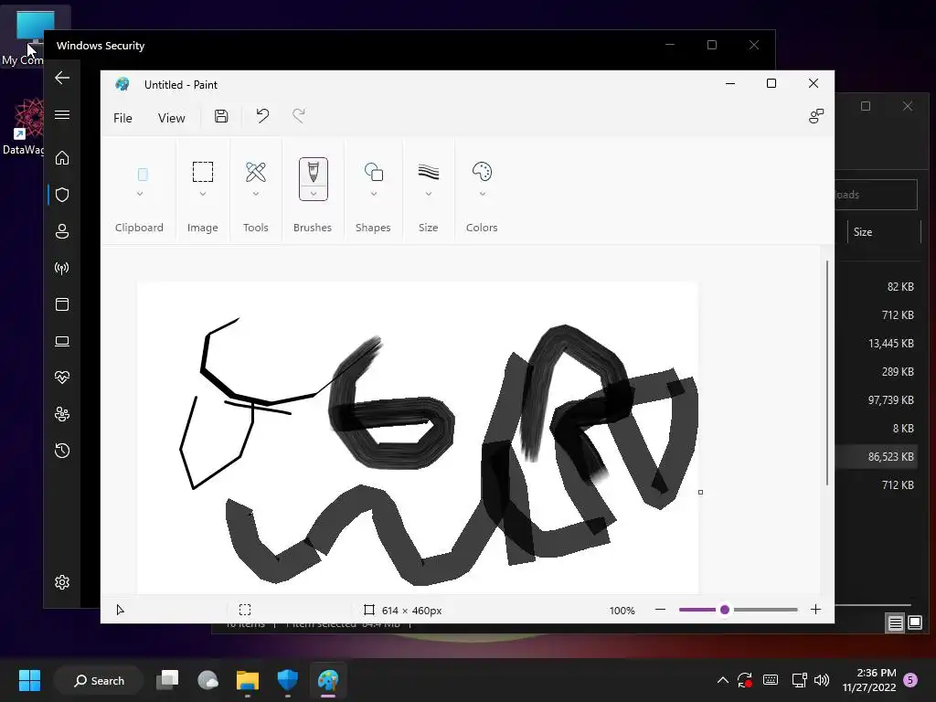Click the Save icon in Paint
Image resolution: width=936 pixels, height=702 pixels.
click(221, 116)
